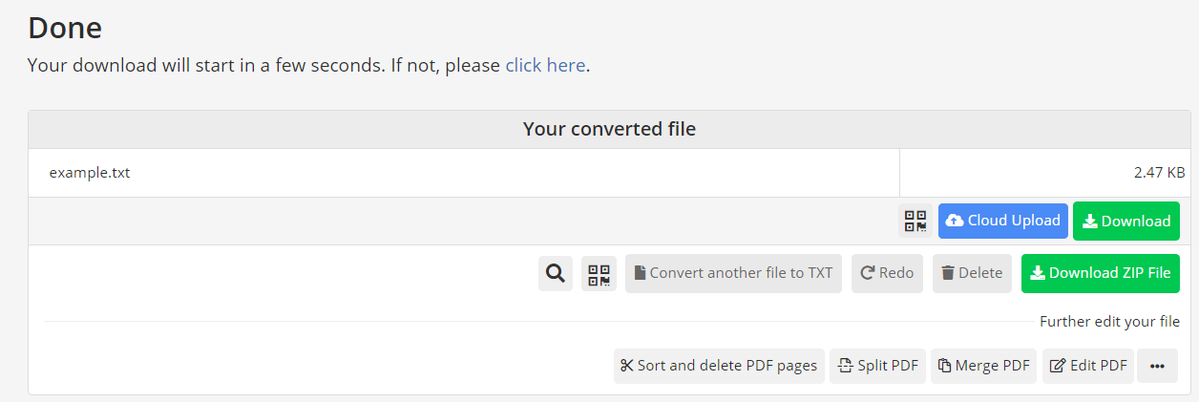Follow the 'click here' download link

tap(545, 65)
